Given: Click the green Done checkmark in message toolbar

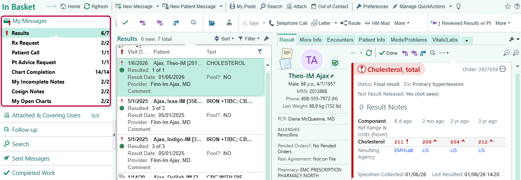Looking at the screenshot, I should coord(125,23).
